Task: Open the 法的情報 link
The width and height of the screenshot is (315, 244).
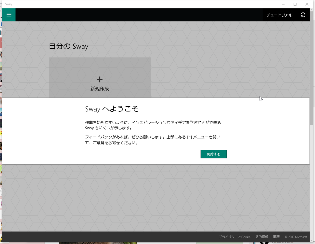Action: [262, 237]
